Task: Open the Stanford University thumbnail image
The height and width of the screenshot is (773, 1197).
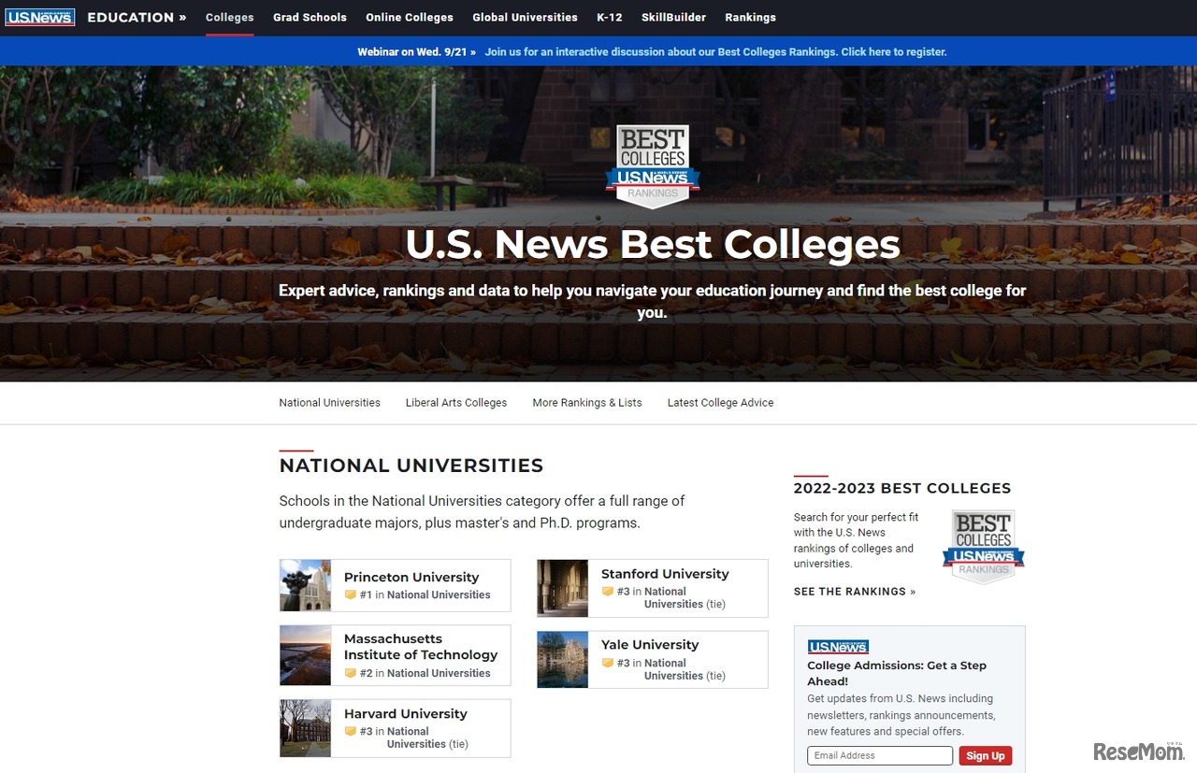Action: (562, 588)
